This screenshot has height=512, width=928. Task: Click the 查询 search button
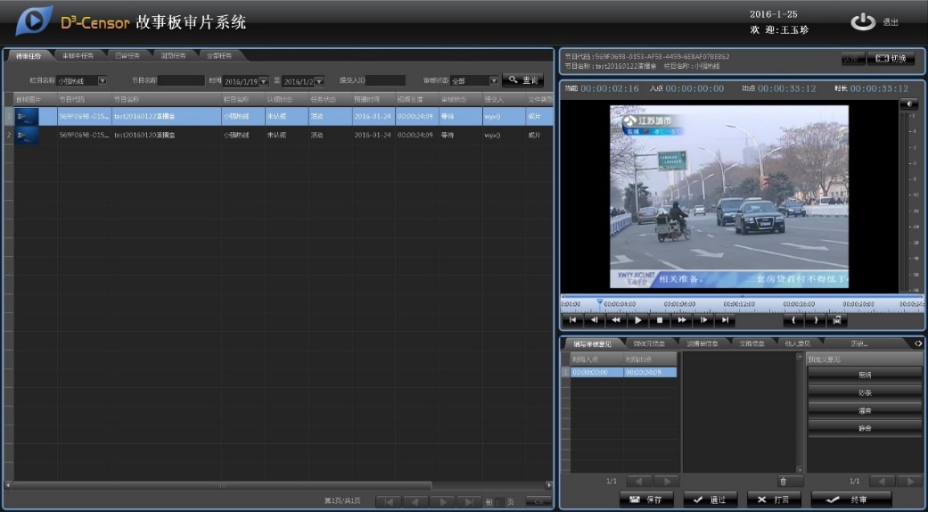[522, 80]
